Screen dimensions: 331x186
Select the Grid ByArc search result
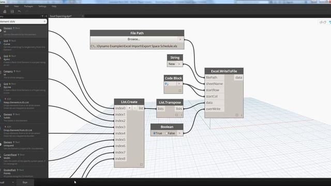click(24, 60)
